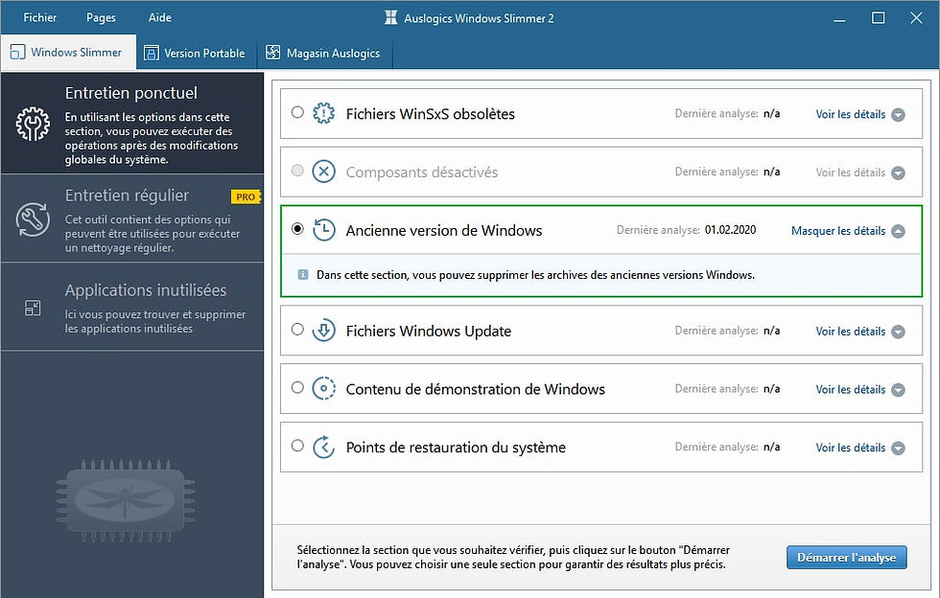The image size is (940, 598).
Task: Click Voir les détails for Contenu de démonstration
Action: 850,389
